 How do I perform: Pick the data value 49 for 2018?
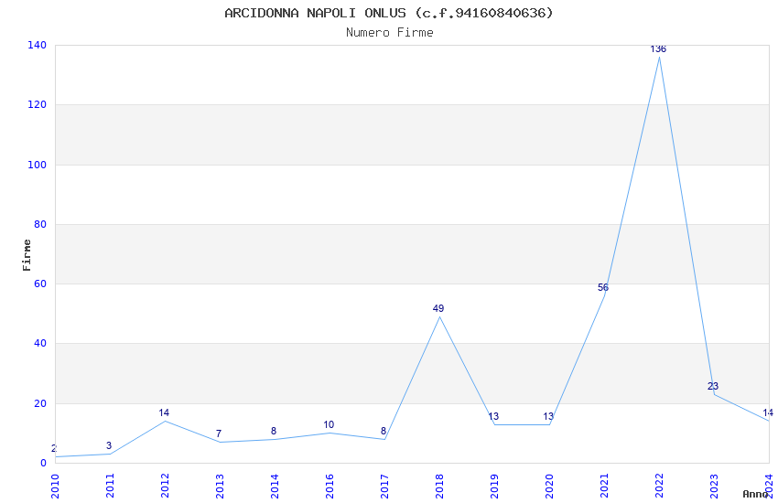[438, 309]
